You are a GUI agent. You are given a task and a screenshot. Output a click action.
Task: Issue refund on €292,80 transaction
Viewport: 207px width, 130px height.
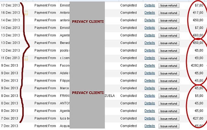point(169,66)
